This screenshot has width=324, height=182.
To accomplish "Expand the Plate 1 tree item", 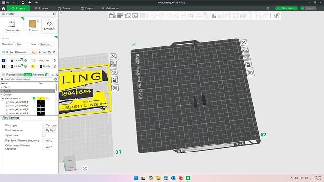I will [x=2, y=87].
